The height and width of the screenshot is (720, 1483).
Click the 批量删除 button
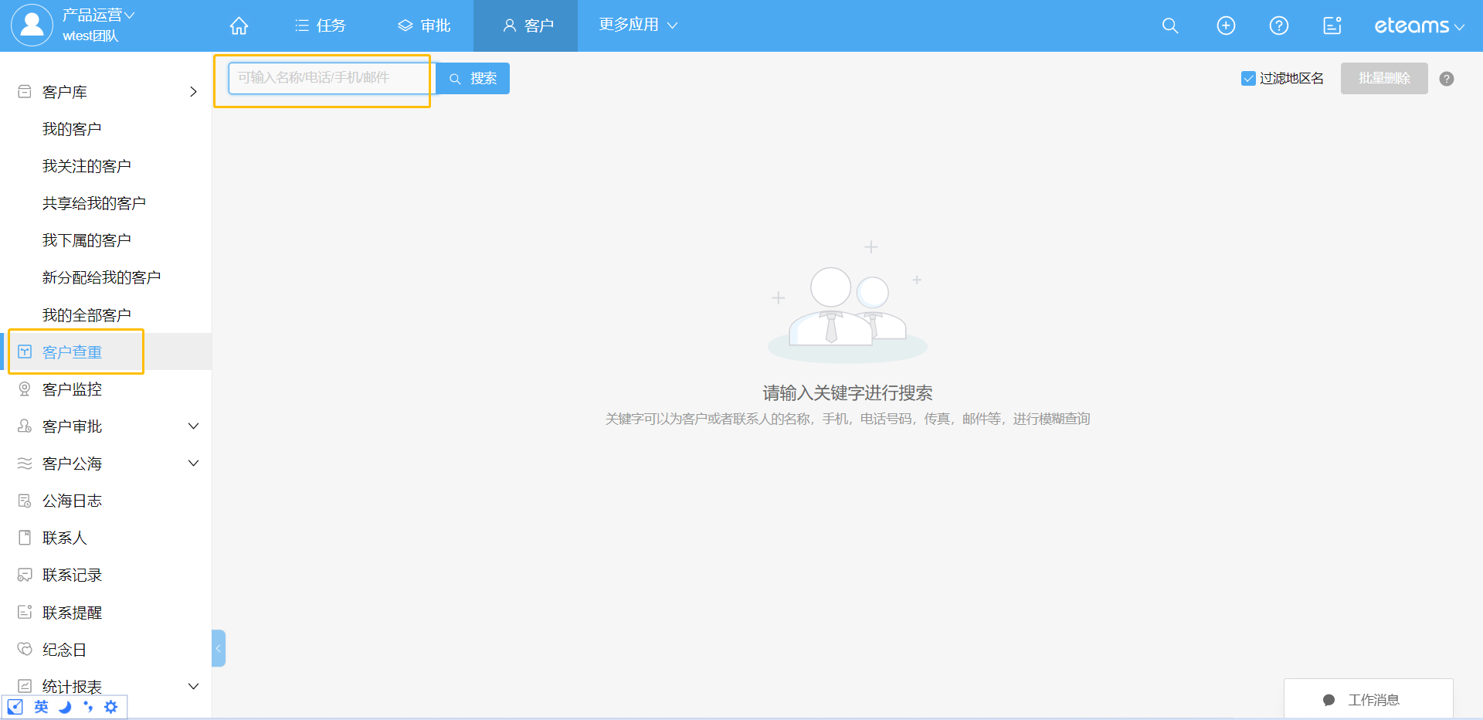pos(1383,79)
